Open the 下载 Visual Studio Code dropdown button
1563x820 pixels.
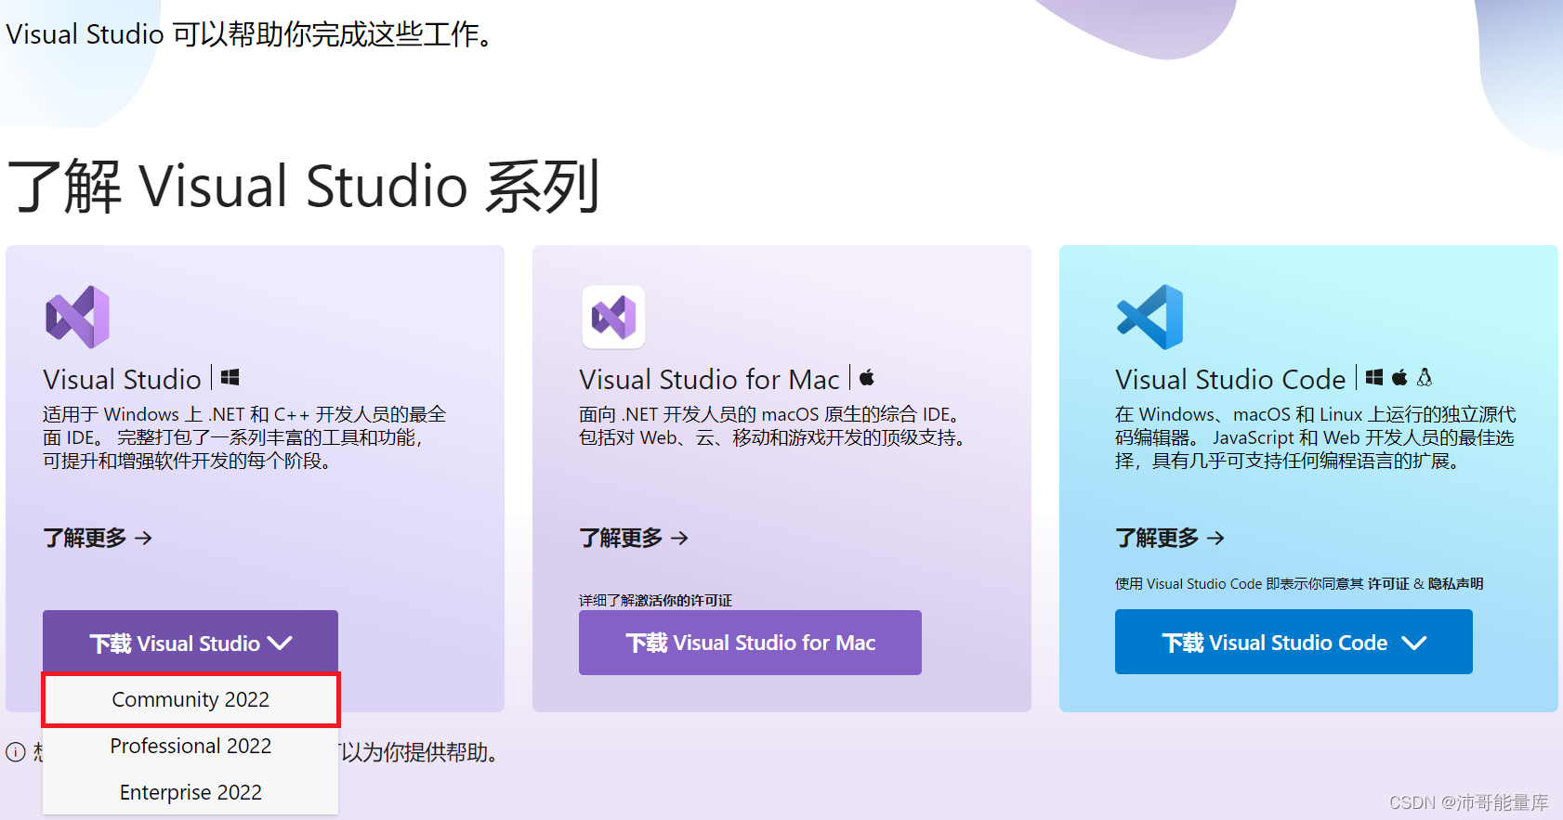coord(1294,642)
